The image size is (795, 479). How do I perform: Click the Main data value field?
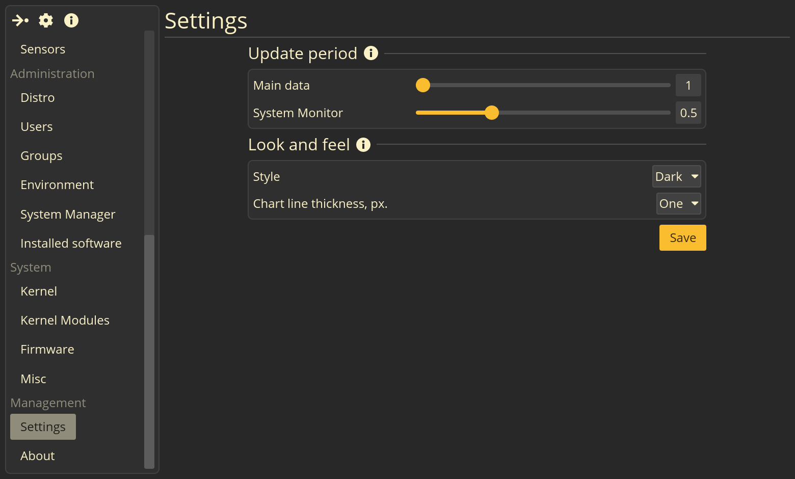point(688,85)
